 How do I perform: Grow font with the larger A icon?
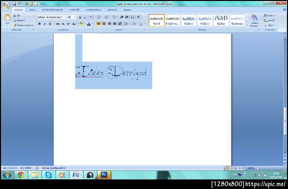point(80,17)
